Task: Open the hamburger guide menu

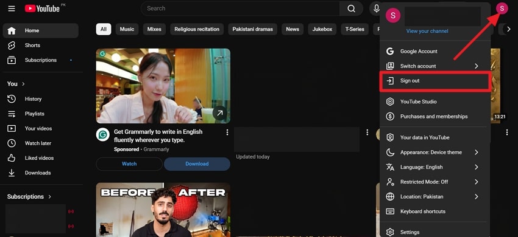Action: [x=12, y=9]
